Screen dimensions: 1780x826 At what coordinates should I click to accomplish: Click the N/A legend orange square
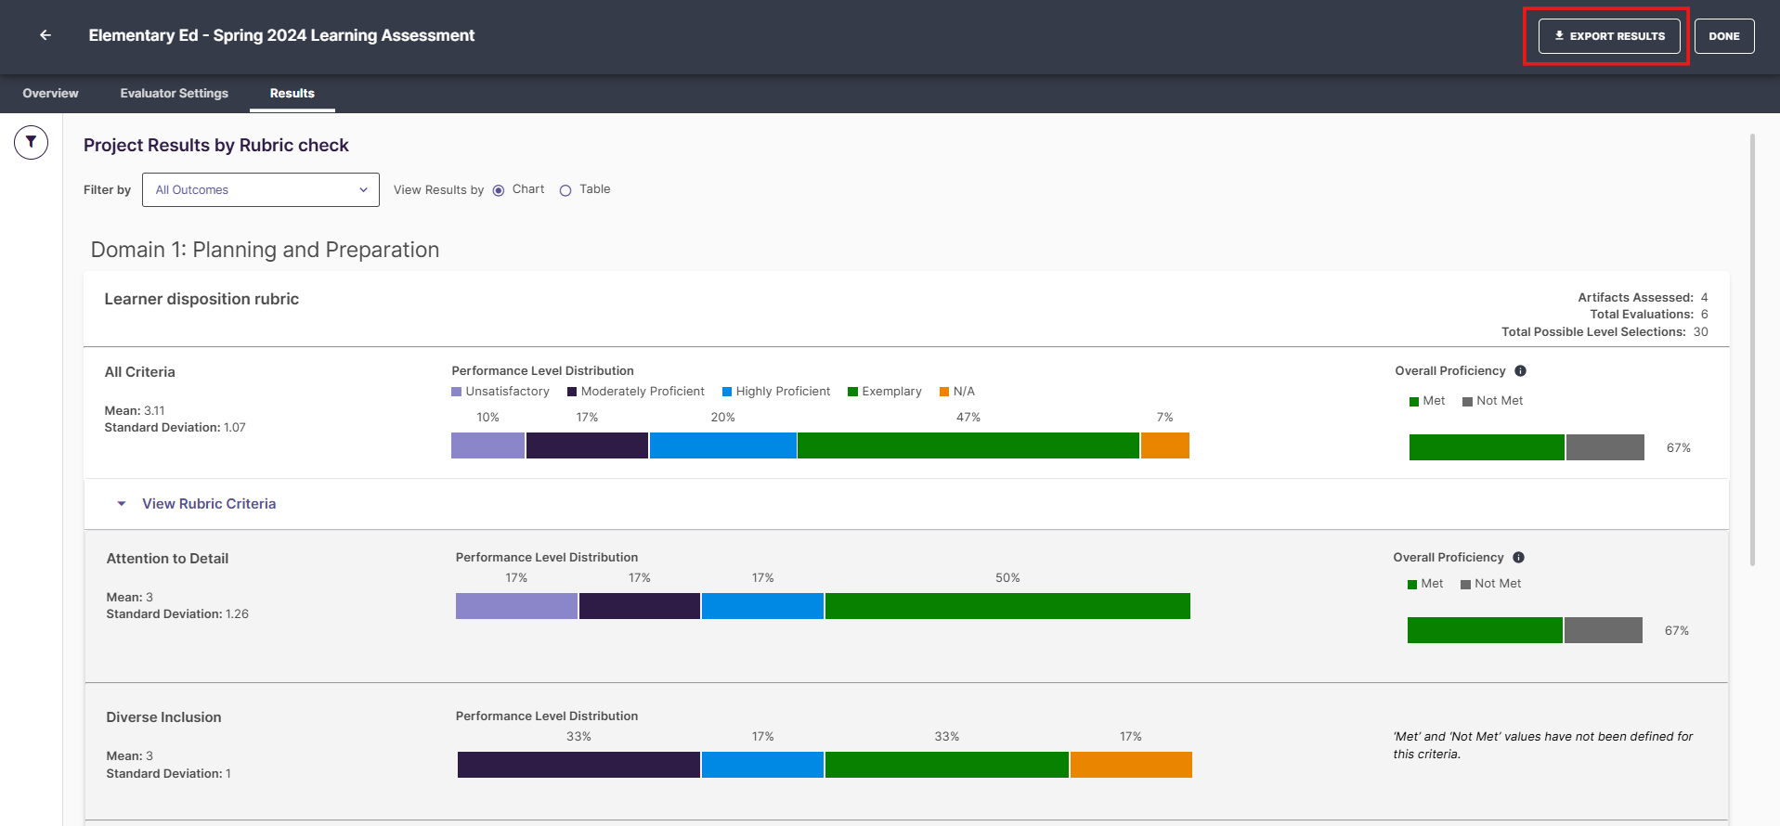pos(944,392)
